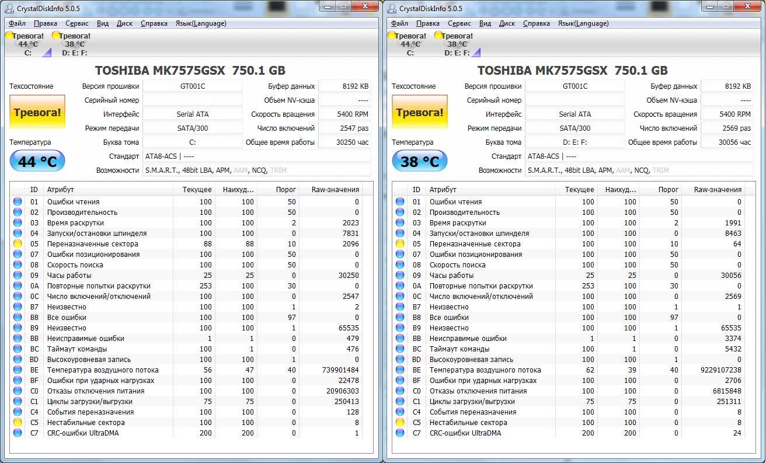Click the yellow alarm dot above D: E: F: in the right window
The width and height of the screenshot is (766, 463).
[438, 36]
